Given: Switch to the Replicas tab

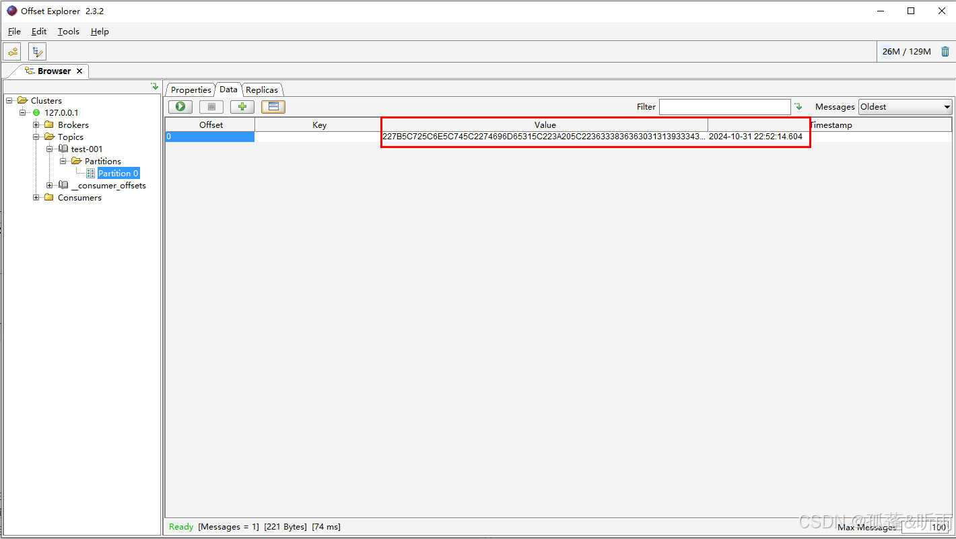Looking at the screenshot, I should pos(262,89).
